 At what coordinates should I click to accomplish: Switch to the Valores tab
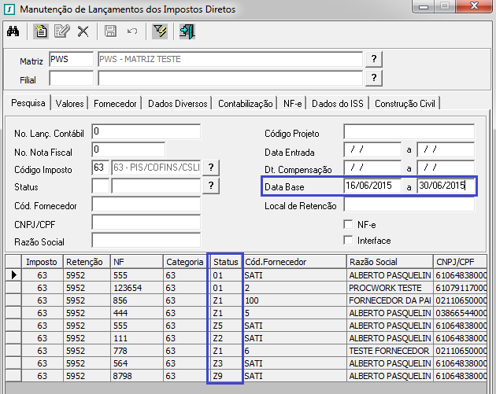tap(70, 103)
